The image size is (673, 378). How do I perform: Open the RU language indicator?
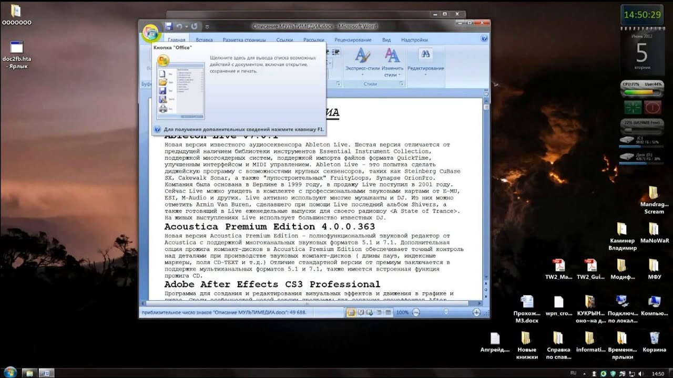pos(573,373)
